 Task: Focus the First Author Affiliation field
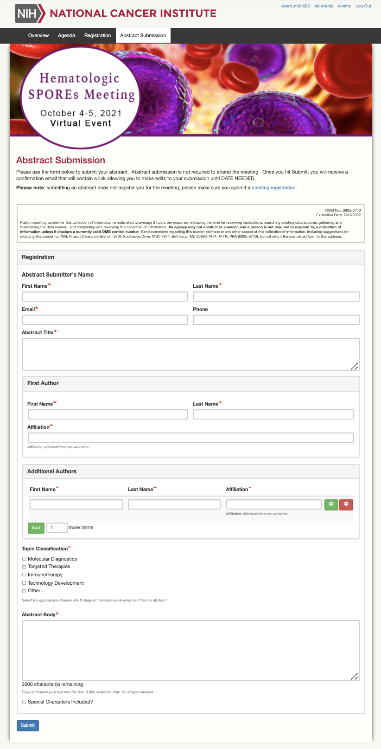[190, 438]
